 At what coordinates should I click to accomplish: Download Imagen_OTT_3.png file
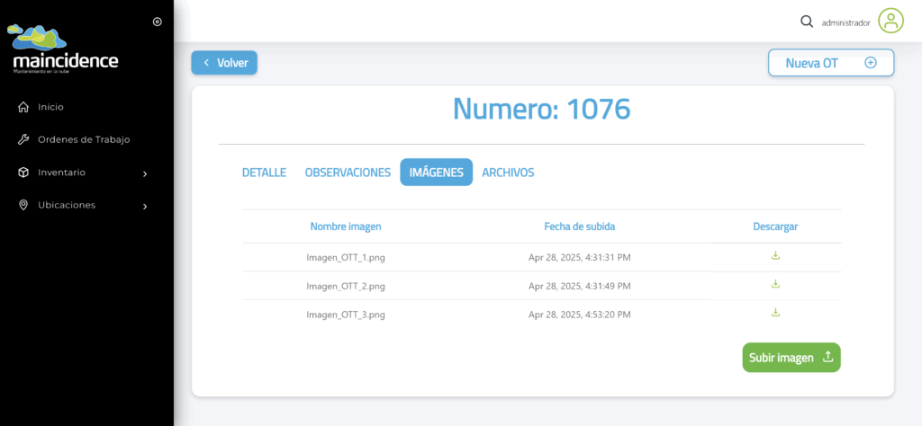click(x=775, y=313)
